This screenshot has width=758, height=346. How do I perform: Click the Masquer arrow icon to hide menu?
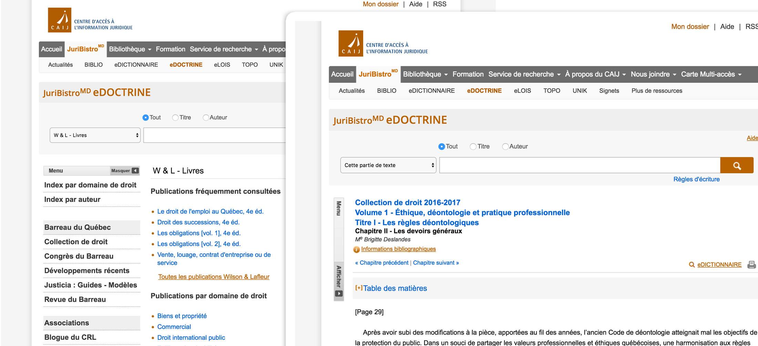pyautogui.click(x=135, y=171)
